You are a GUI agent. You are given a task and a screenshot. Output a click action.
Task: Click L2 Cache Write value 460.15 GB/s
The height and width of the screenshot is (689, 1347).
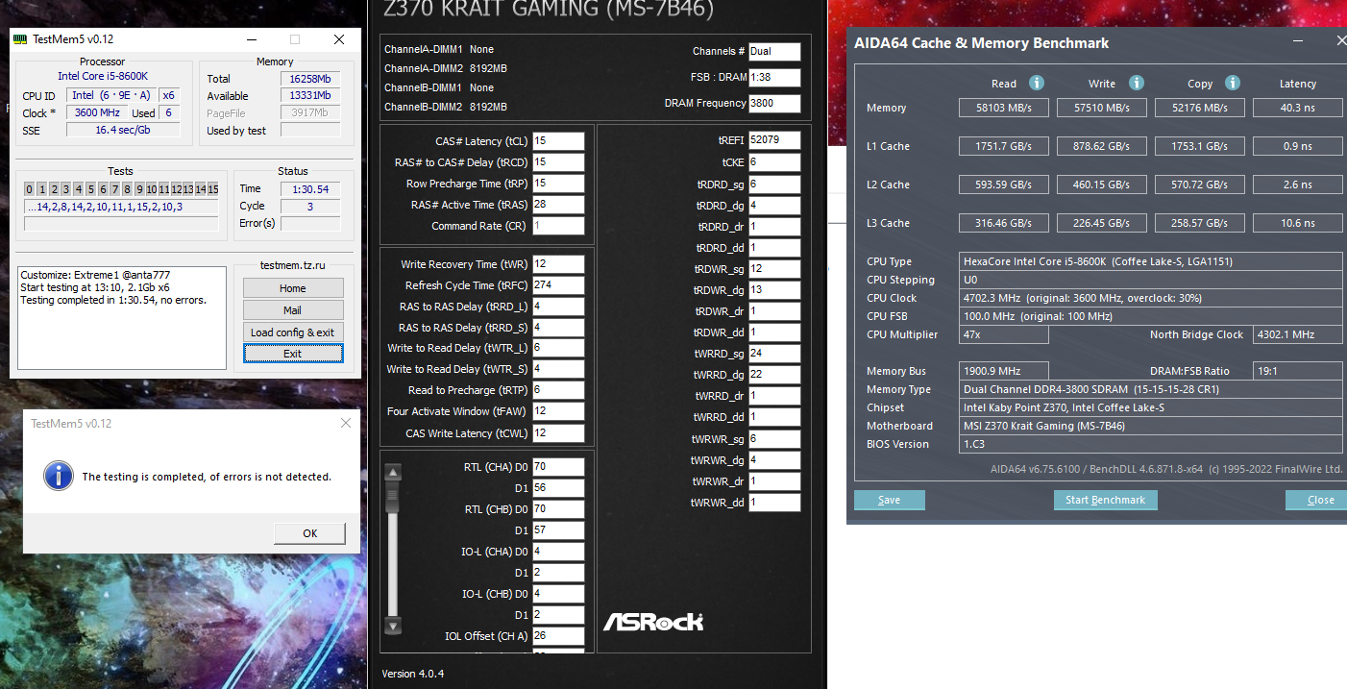(x=1102, y=185)
